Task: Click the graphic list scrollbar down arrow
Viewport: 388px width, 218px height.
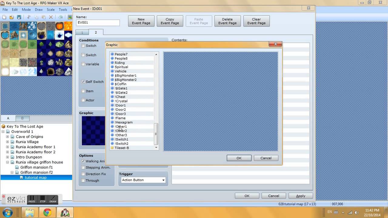Action: 156,147
